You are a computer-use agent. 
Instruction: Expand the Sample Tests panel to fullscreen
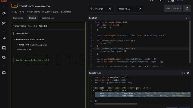pyautogui.click(x=183, y=73)
